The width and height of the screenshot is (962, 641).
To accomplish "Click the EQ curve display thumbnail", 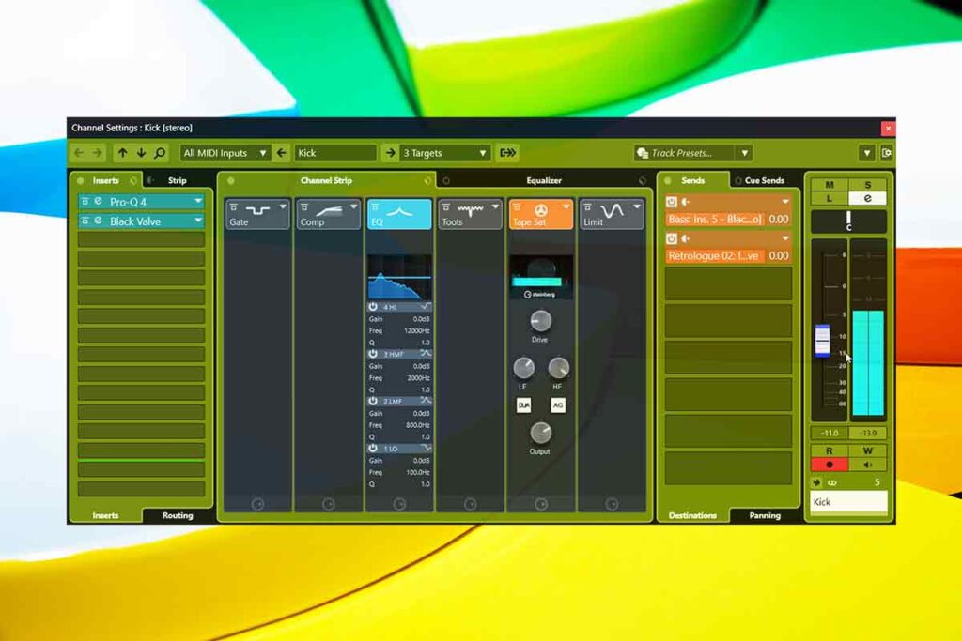I will pos(399,276).
